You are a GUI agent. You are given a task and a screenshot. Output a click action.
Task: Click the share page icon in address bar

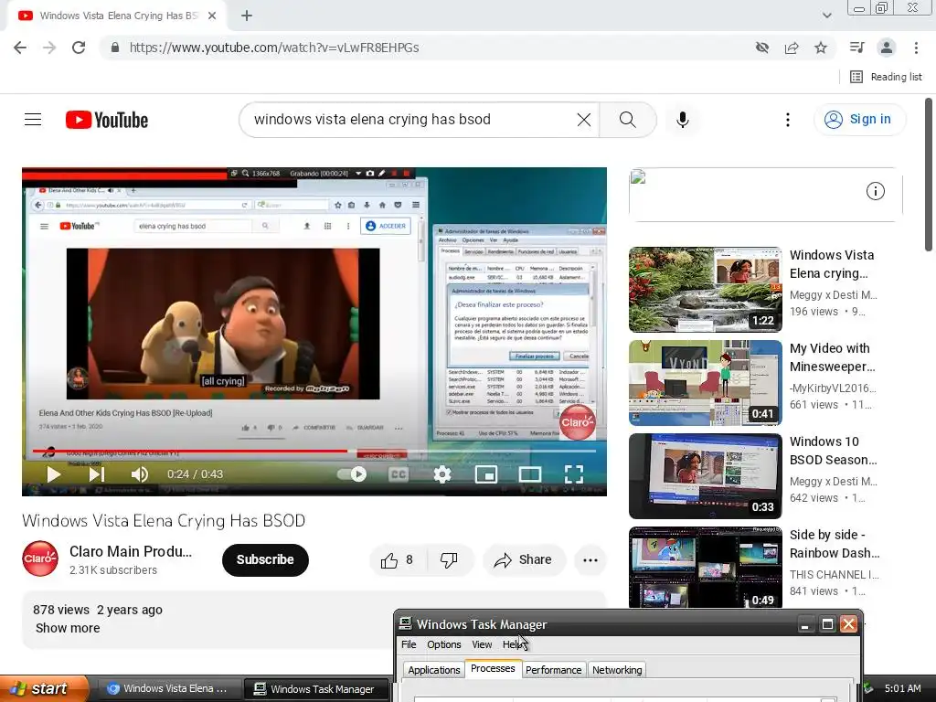[x=792, y=48]
